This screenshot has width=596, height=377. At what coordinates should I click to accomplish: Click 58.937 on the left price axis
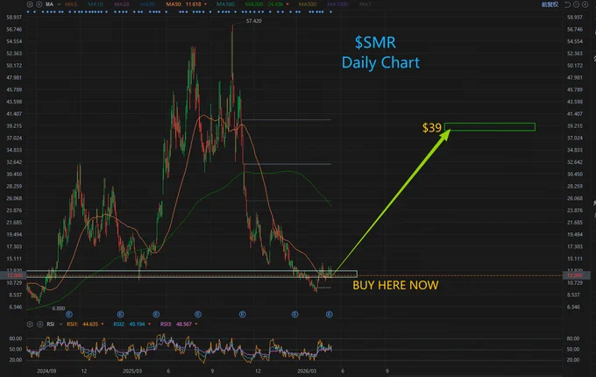[x=14, y=18]
